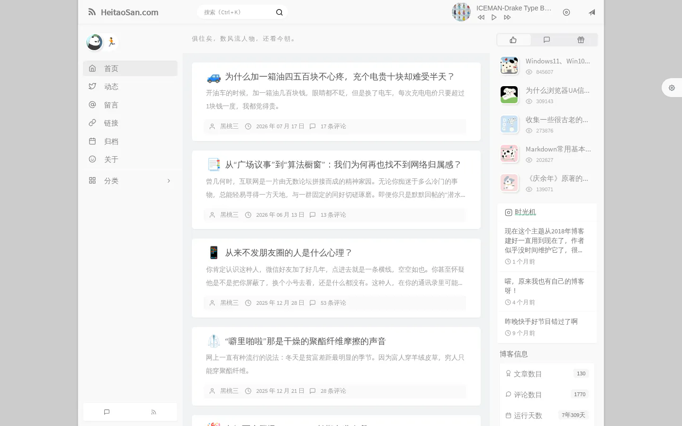Open the 留言 message board
Image resolution: width=682 pixels, height=426 pixels.
click(x=130, y=105)
